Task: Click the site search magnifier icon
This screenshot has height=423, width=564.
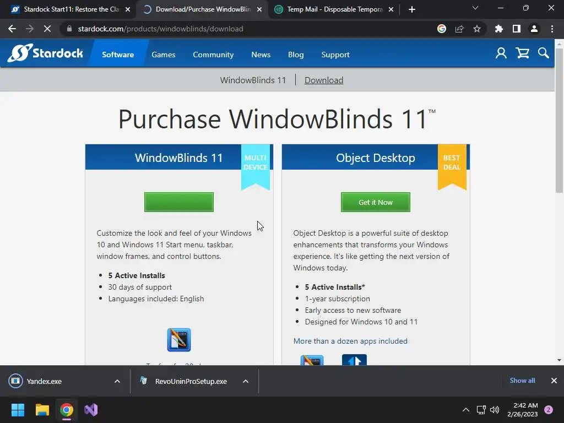Action: tap(544, 53)
